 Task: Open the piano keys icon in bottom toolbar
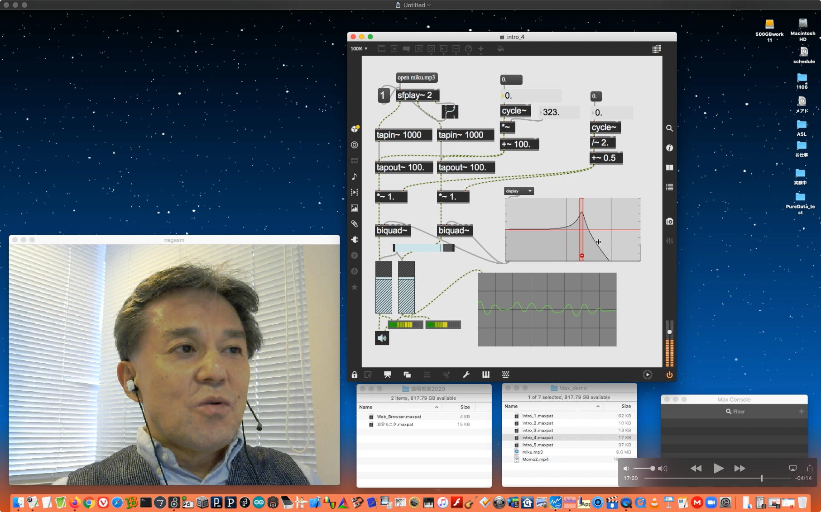click(x=486, y=375)
